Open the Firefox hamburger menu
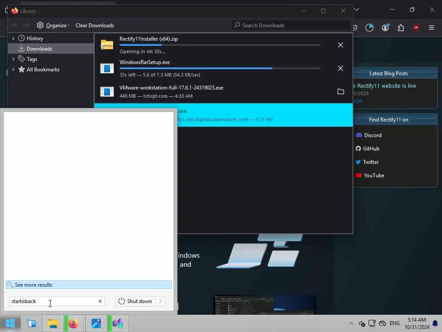 pos(432,28)
